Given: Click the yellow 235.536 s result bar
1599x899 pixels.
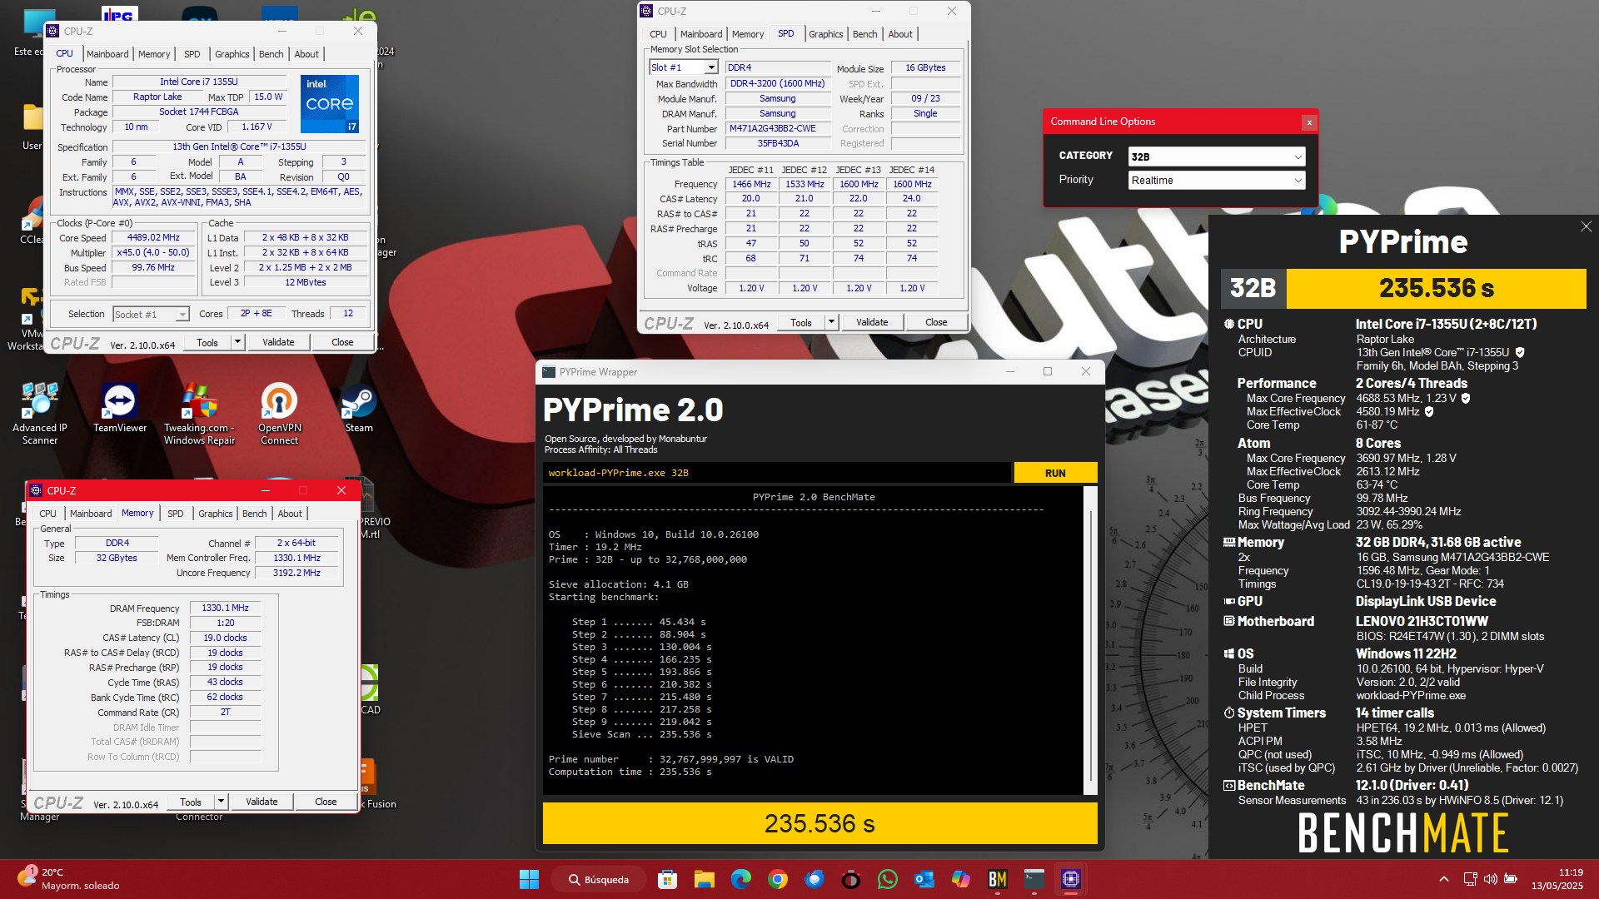Looking at the screenshot, I should [819, 823].
